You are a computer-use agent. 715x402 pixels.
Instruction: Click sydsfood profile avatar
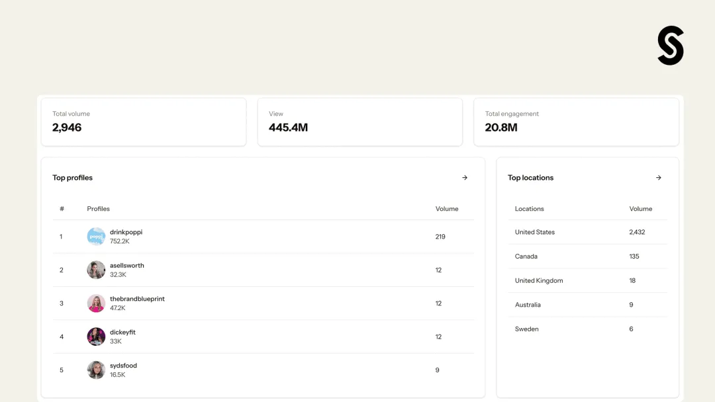(x=96, y=370)
